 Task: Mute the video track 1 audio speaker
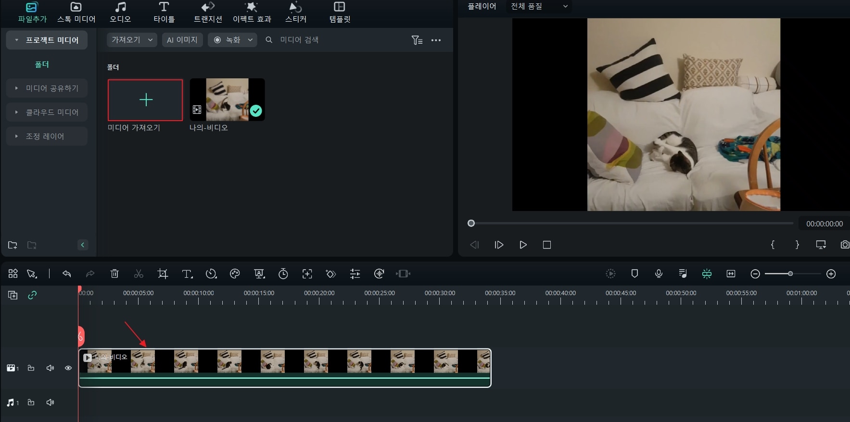(x=50, y=368)
